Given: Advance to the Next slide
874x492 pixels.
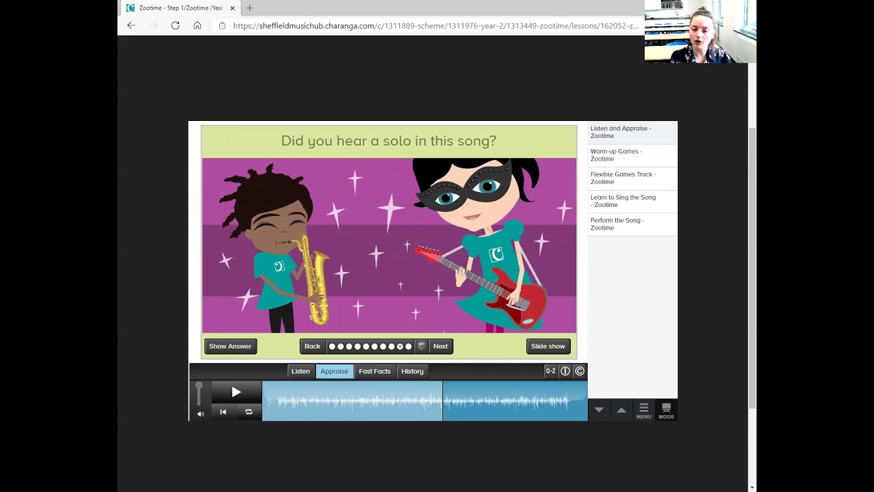Looking at the screenshot, I should pos(440,346).
